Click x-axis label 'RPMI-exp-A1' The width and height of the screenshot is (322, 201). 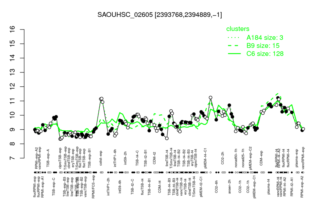point(42,187)
